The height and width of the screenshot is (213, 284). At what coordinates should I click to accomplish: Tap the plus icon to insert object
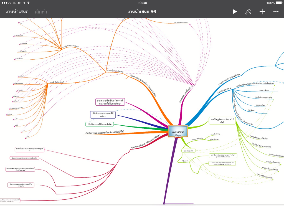click(x=262, y=12)
